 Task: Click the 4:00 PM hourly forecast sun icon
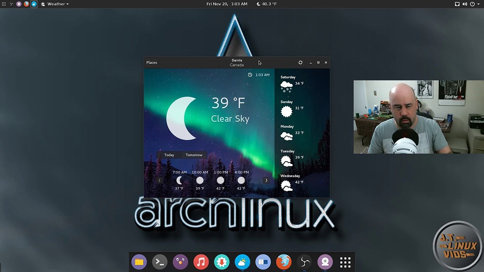(241, 181)
